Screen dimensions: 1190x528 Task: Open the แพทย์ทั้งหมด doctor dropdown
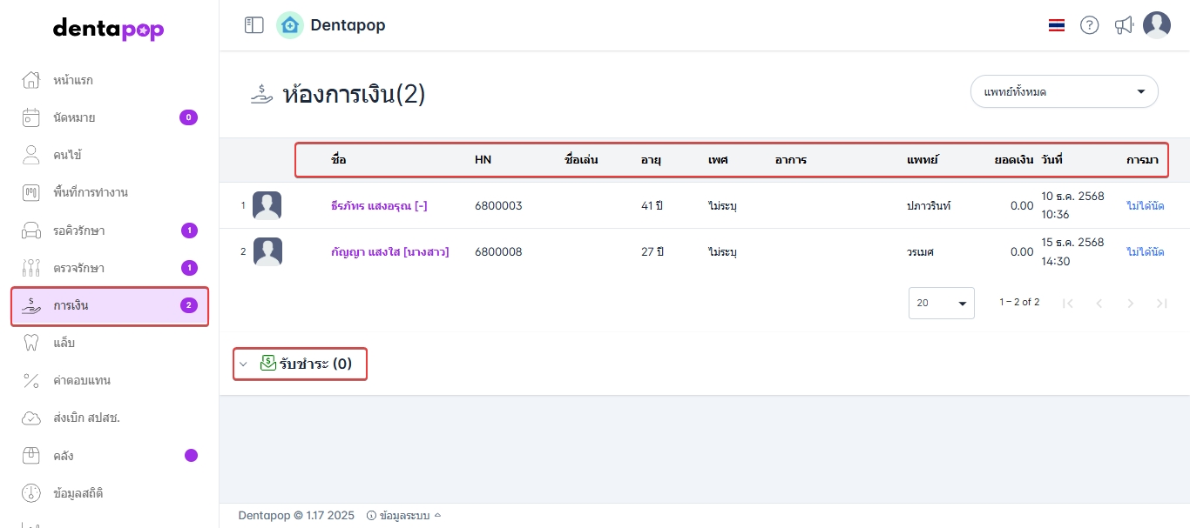(x=1064, y=91)
